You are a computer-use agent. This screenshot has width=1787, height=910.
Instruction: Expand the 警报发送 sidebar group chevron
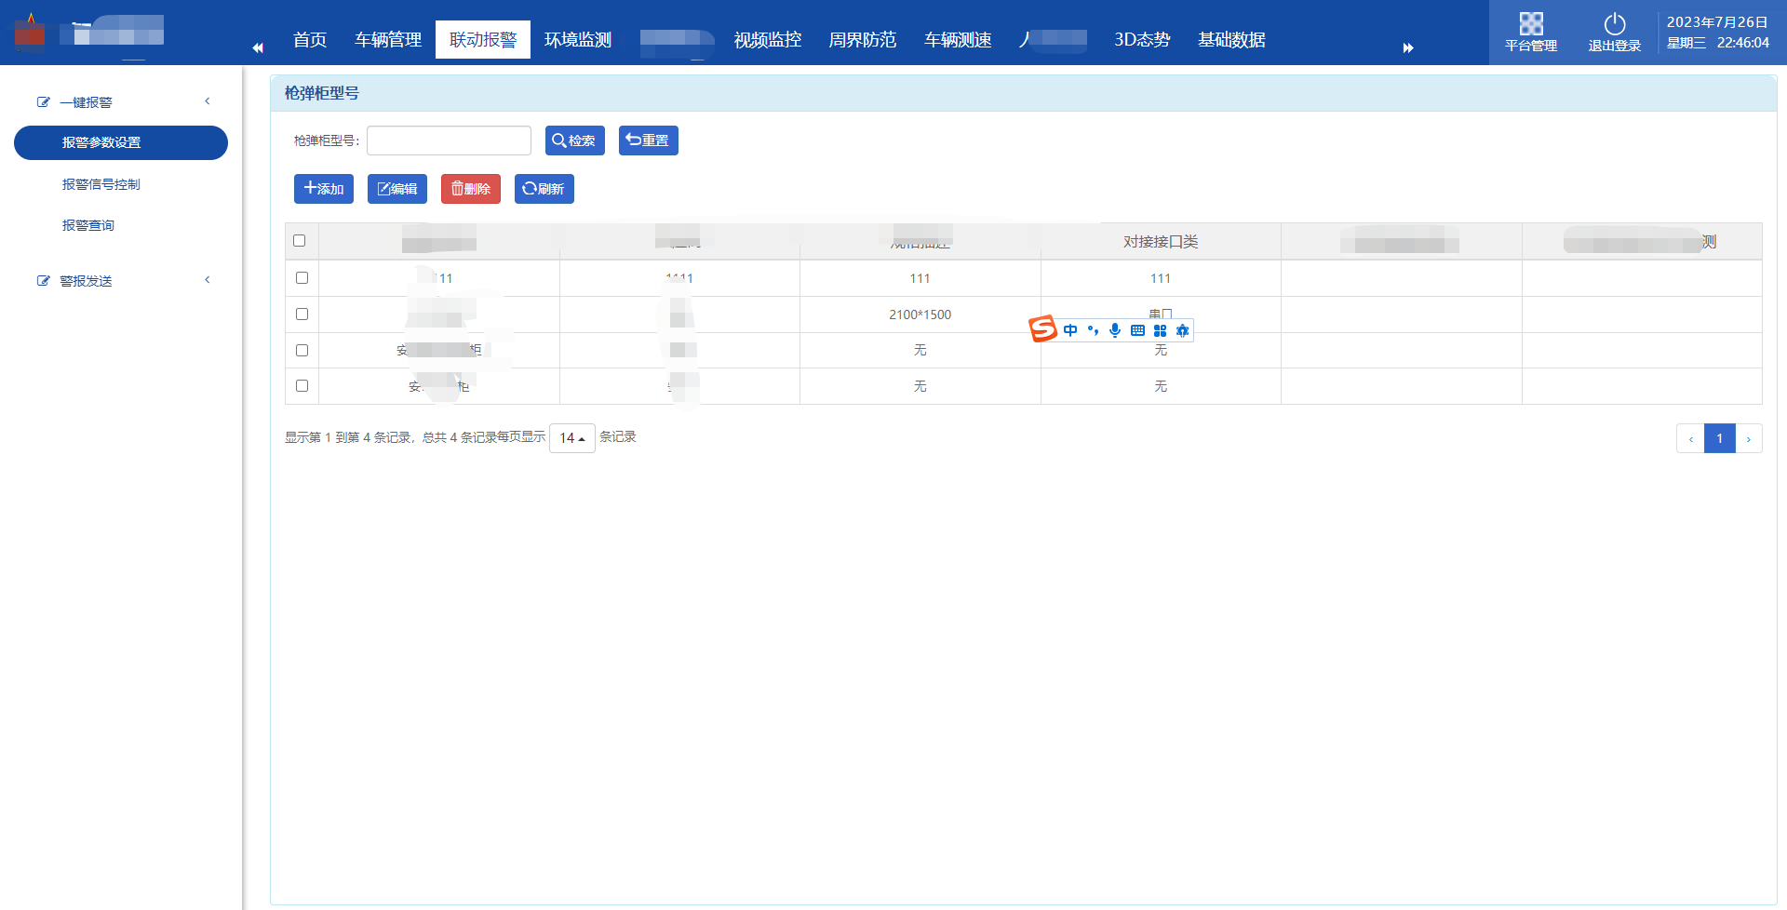pos(208,280)
